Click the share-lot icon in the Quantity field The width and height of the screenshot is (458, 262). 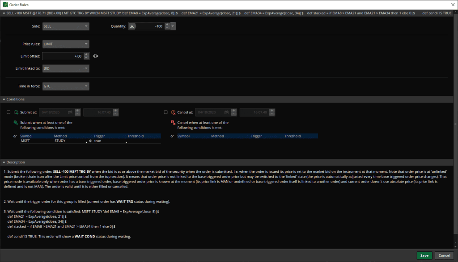coord(131,26)
